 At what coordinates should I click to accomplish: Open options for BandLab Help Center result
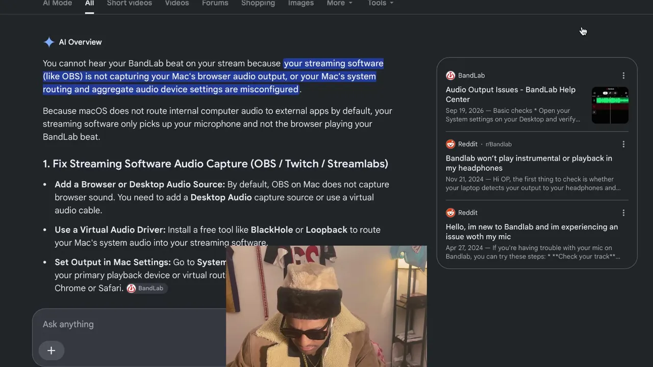point(623,75)
